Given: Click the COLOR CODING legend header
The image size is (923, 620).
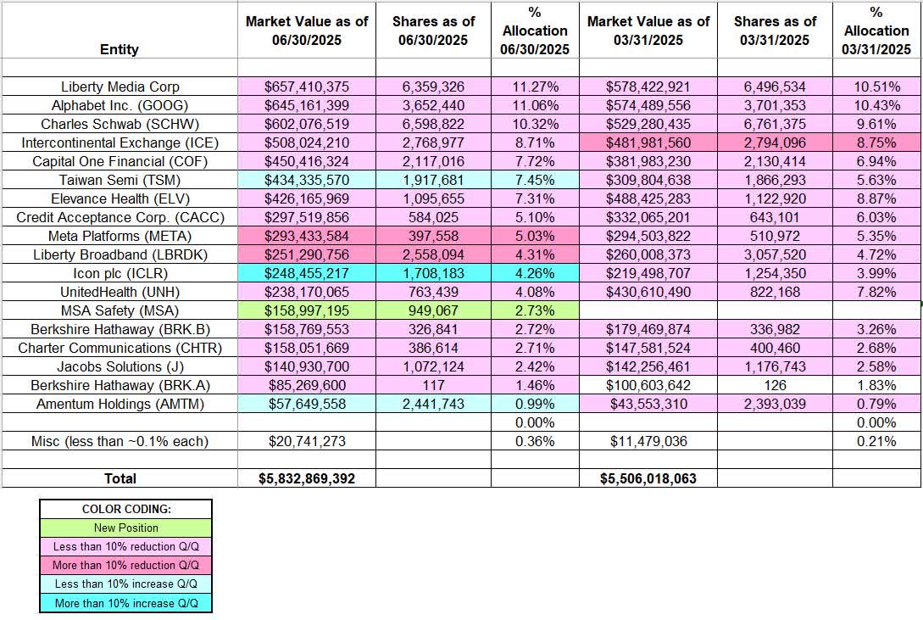Looking at the screenshot, I should [125, 509].
